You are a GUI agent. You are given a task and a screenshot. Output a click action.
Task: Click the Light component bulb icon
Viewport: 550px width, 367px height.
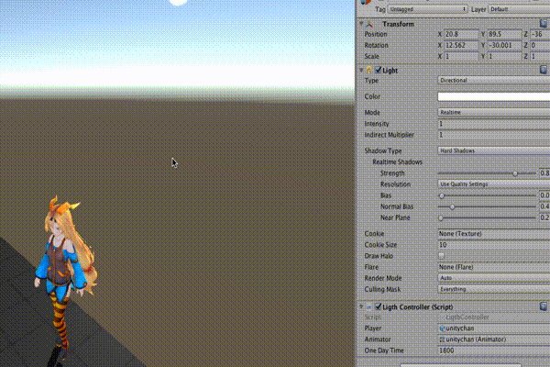pos(369,70)
